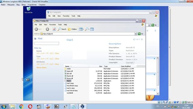Click the preview pane icon in toolbar
The width and height of the screenshot is (193, 109).
92,29
